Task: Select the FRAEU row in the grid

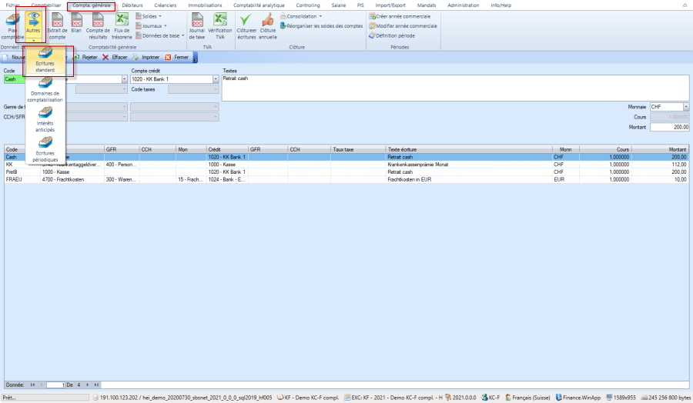Action: click(x=15, y=179)
